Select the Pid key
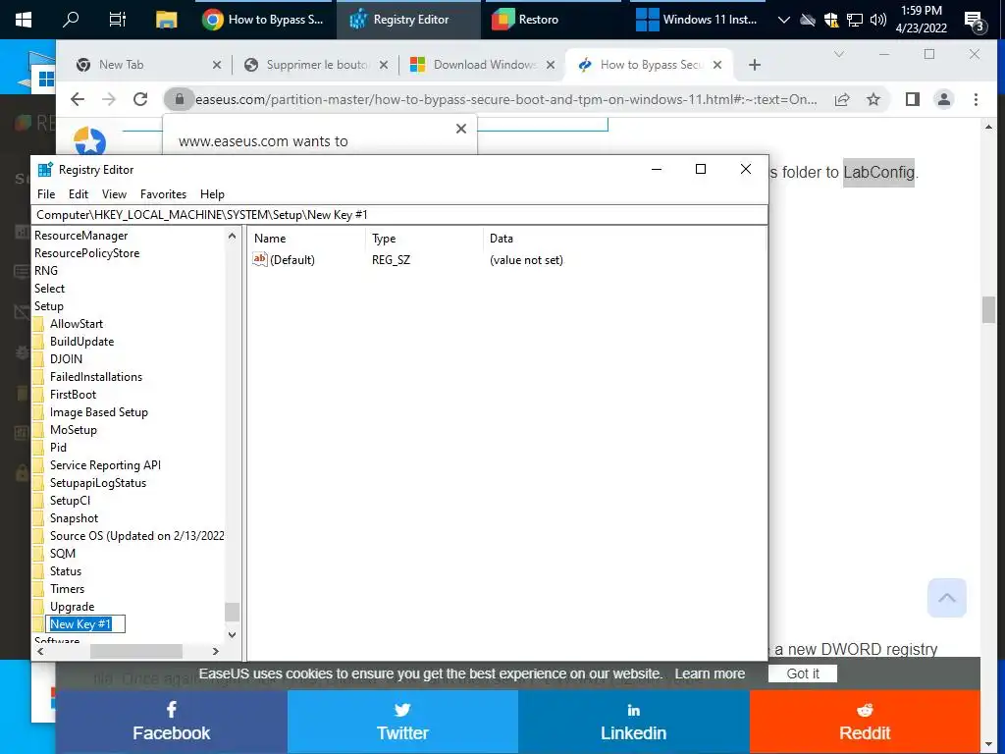 point(58,448)
